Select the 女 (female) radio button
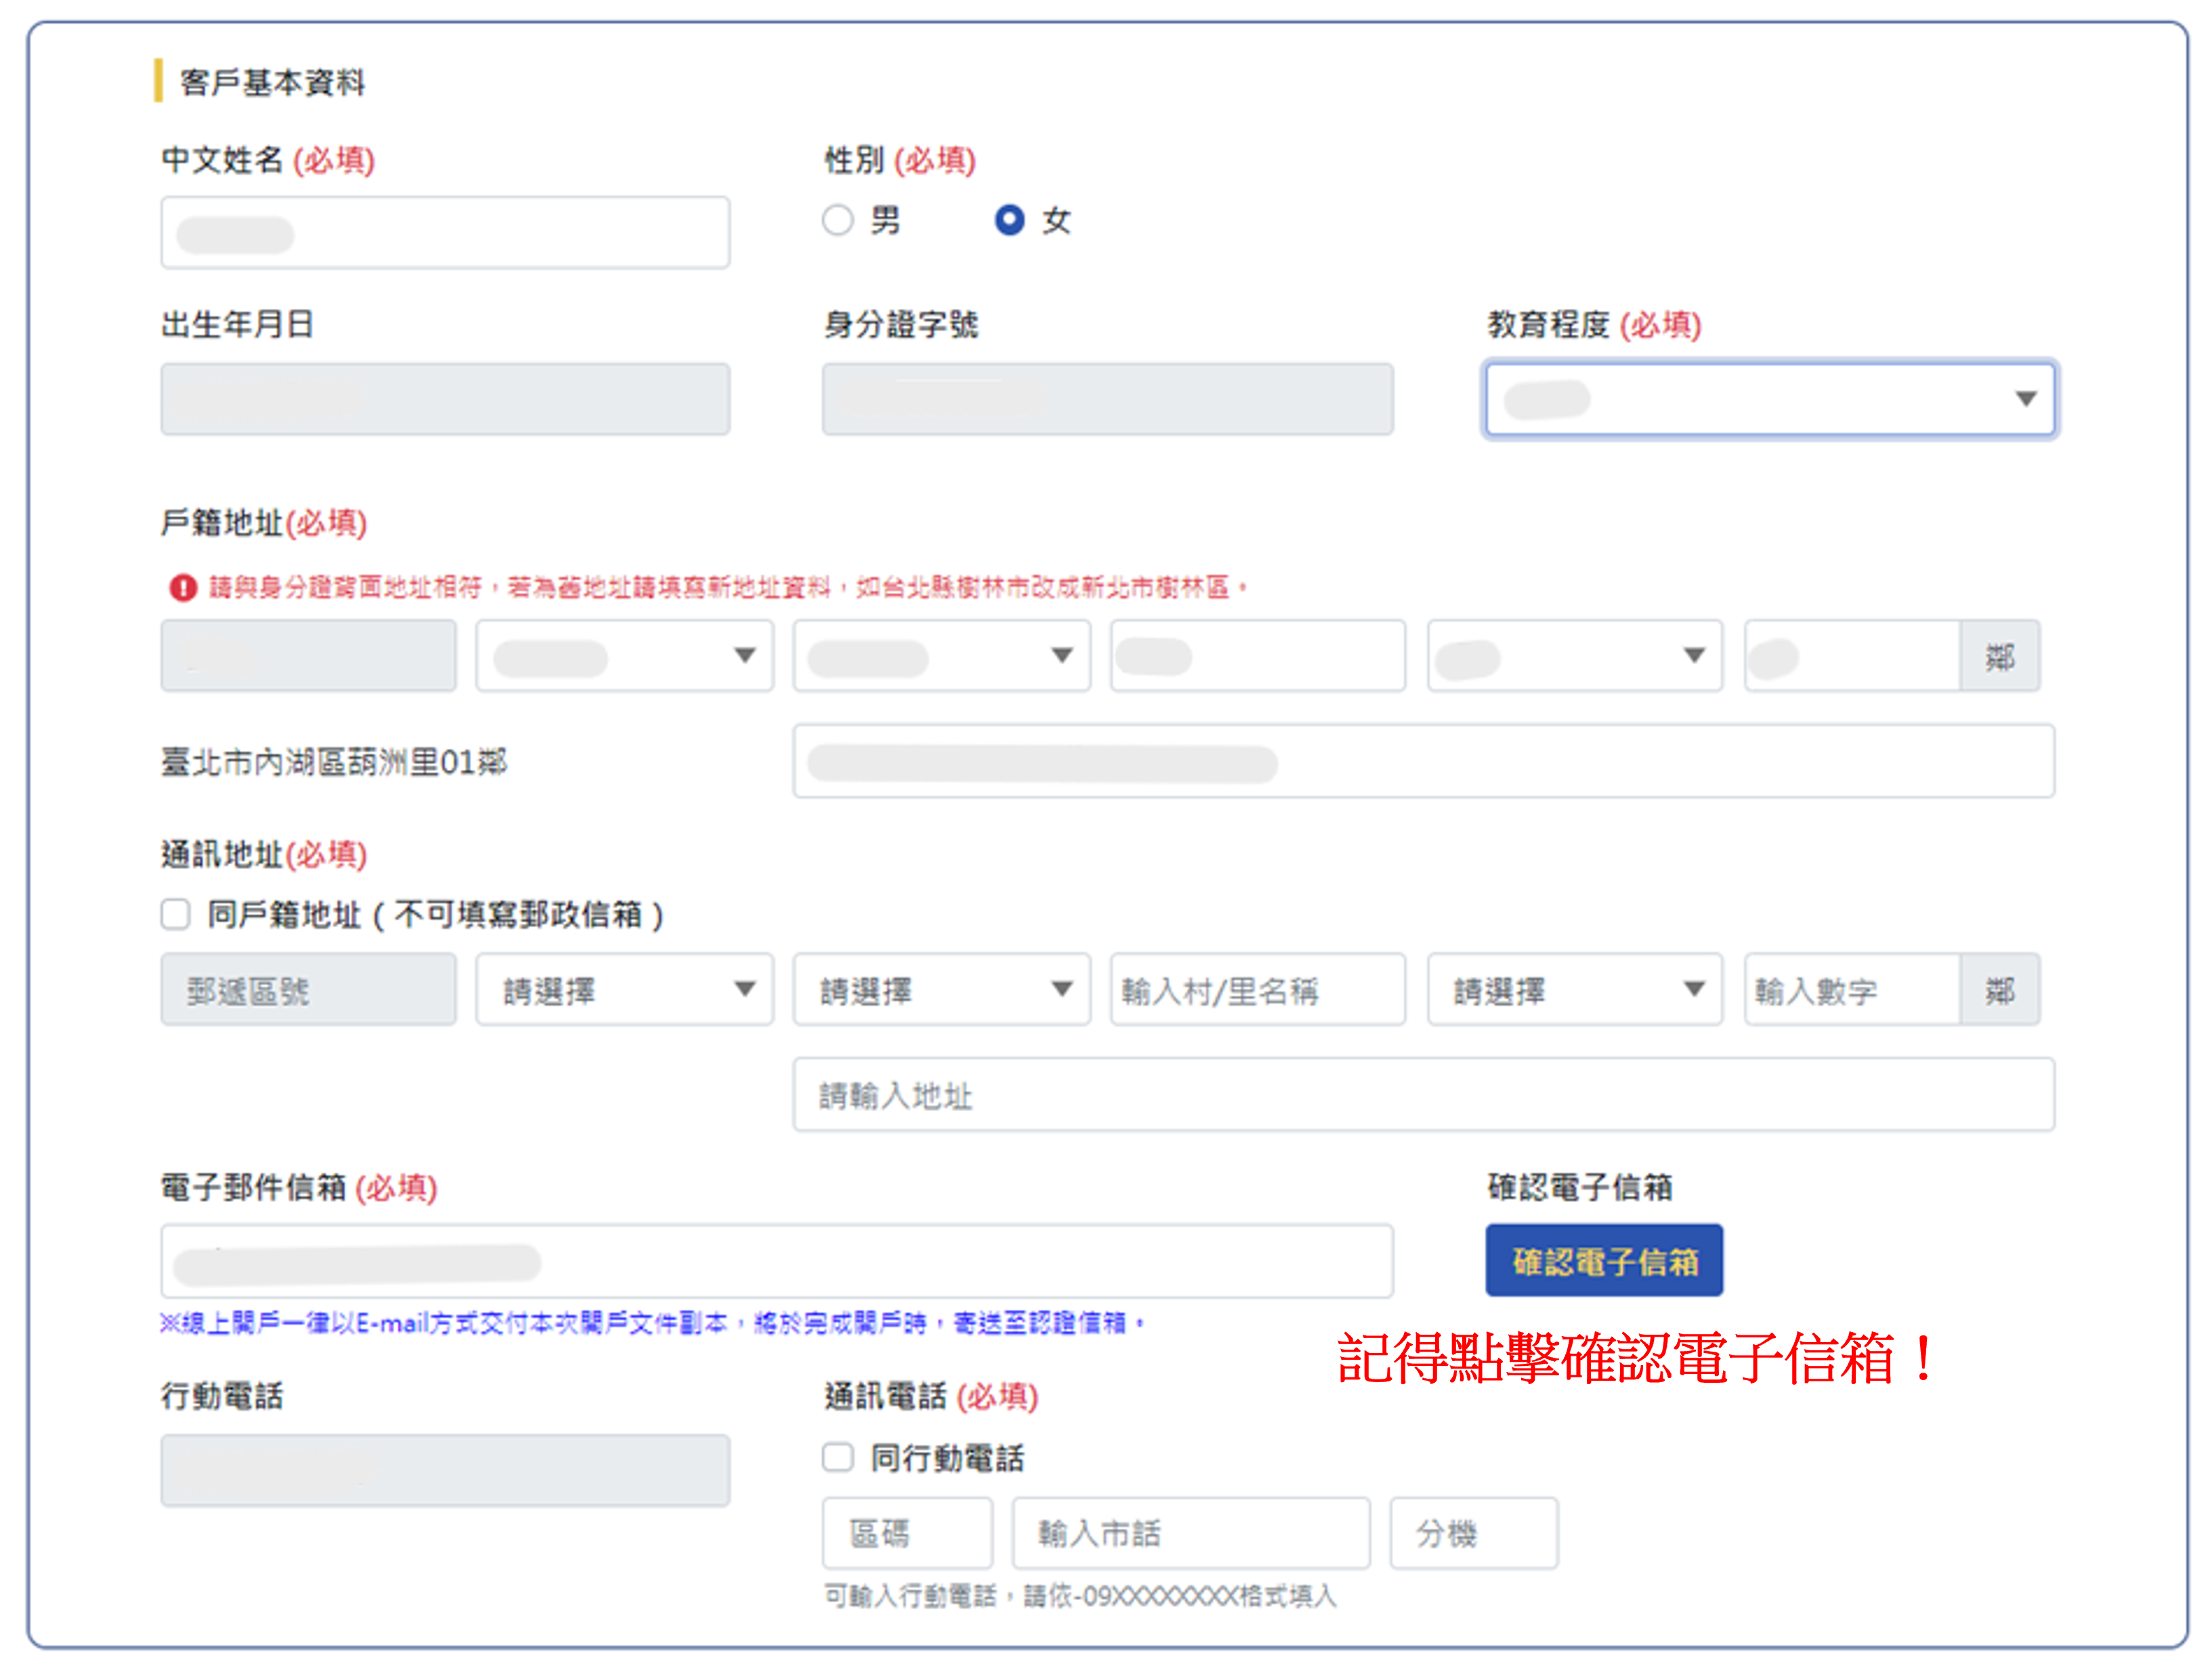The width and height of the screenshot is (2212, 1676). pos(1009,220)
